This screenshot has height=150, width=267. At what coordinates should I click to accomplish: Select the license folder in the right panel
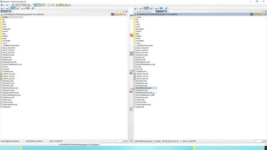[139, 31]
